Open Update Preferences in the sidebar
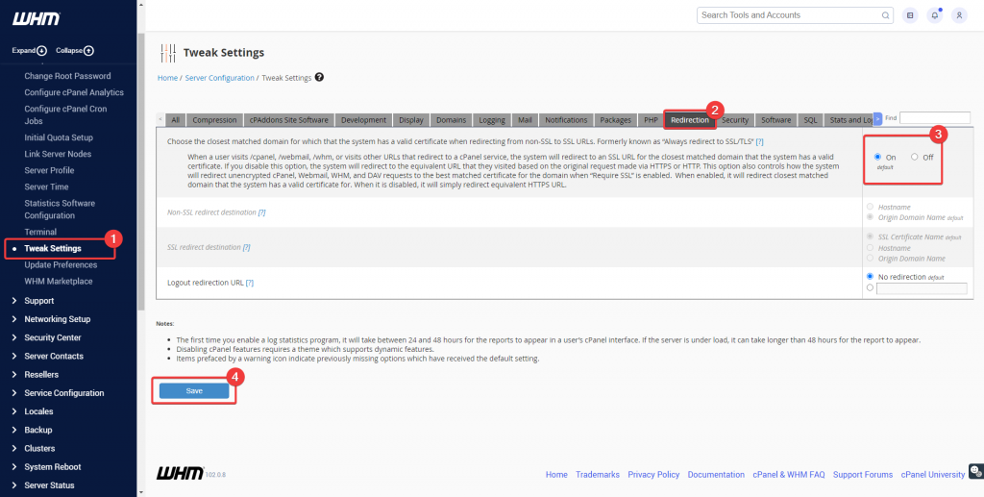 tap(61, 264)
